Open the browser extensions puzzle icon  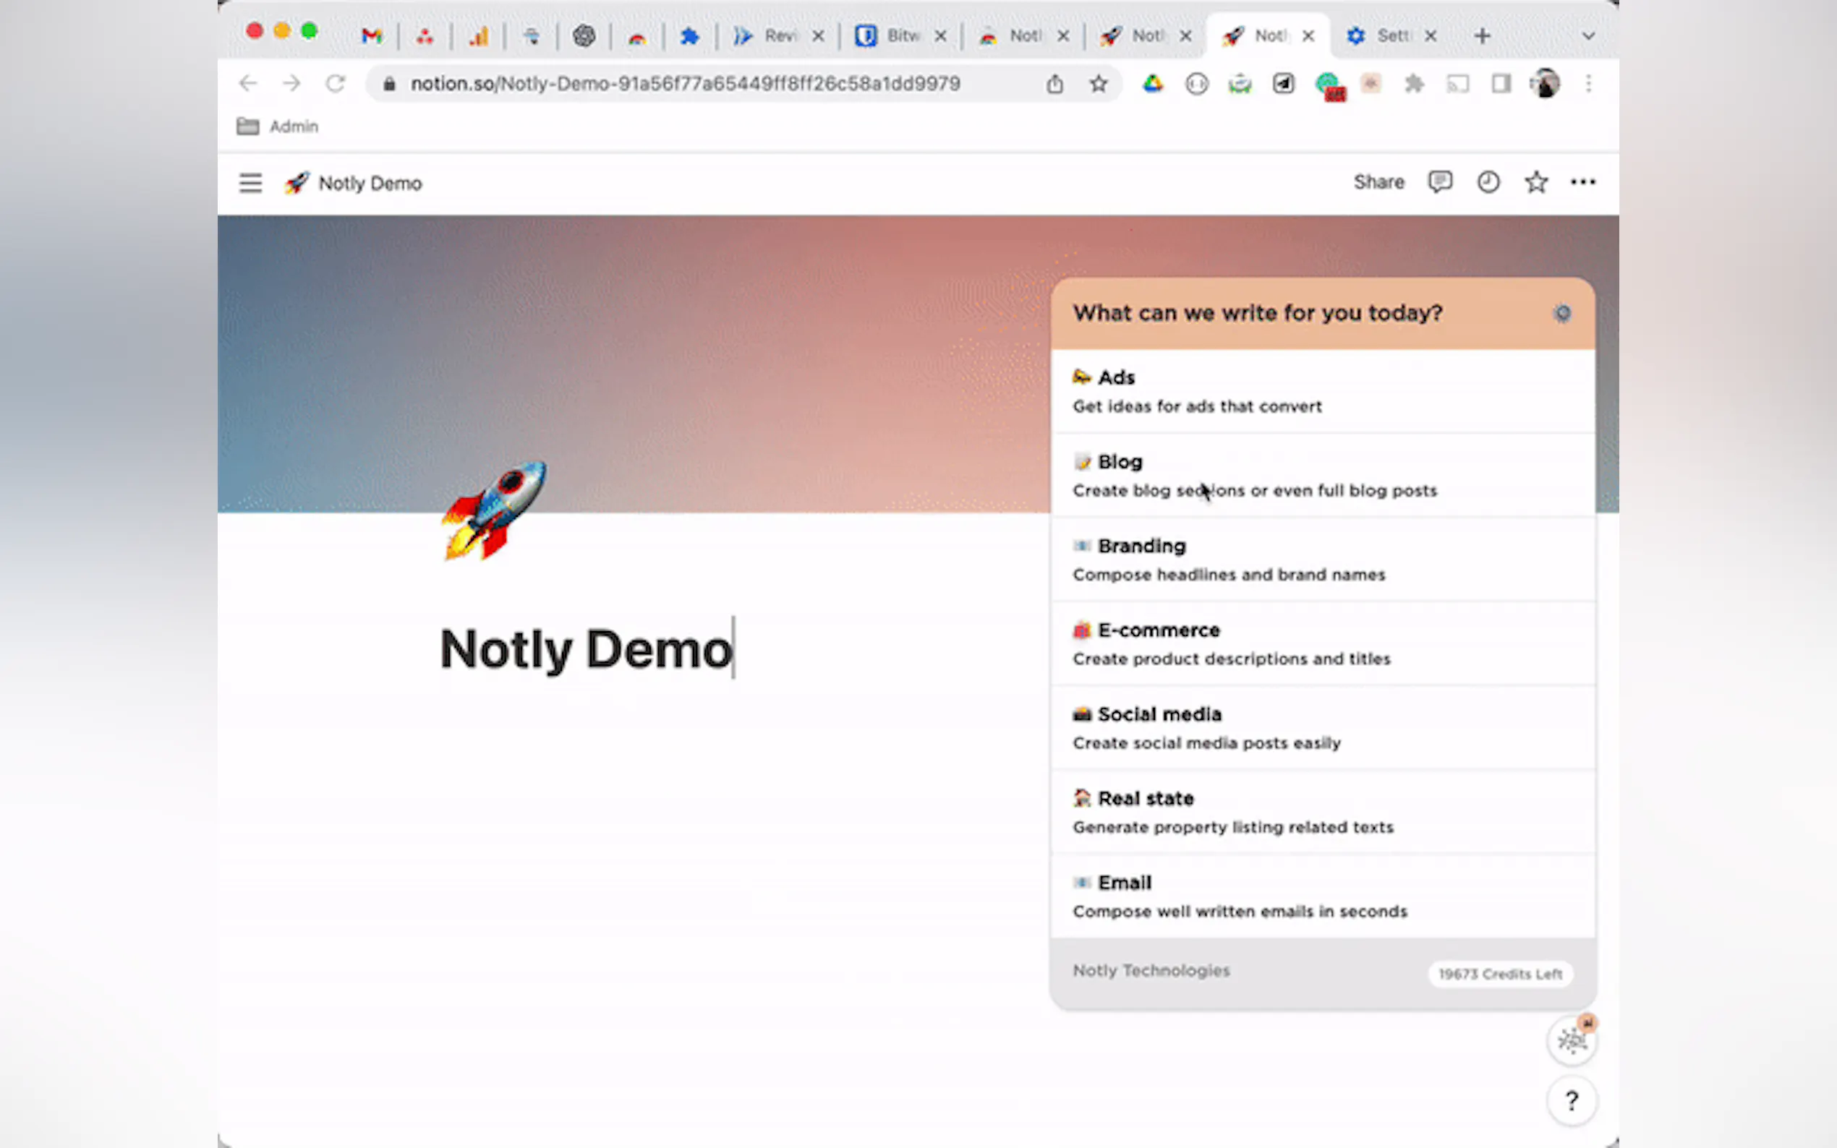click(1413, 84)
